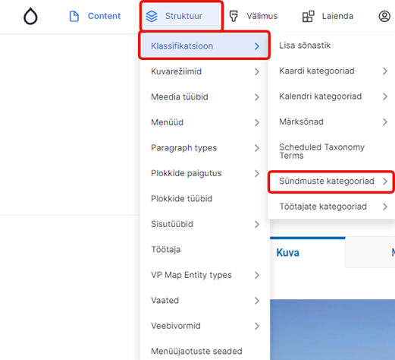Expand the Sündmuste kategooriad chevron
Viewport: 395px width, 360px height.
tap(385, 182)
